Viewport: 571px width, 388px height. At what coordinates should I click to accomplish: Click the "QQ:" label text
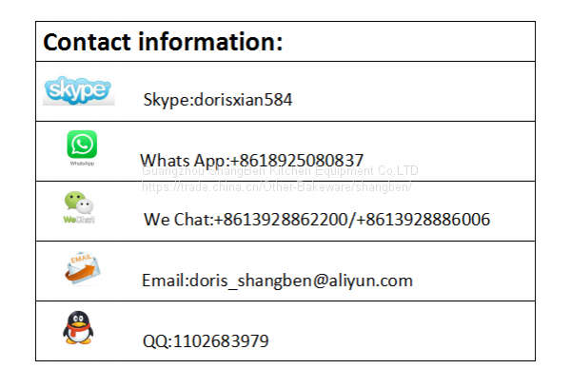(x=156, y=340)
